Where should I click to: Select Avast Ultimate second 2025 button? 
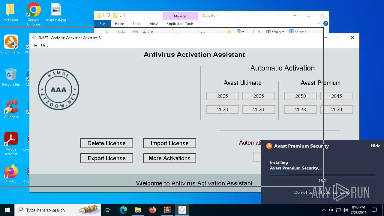(259, 96)
